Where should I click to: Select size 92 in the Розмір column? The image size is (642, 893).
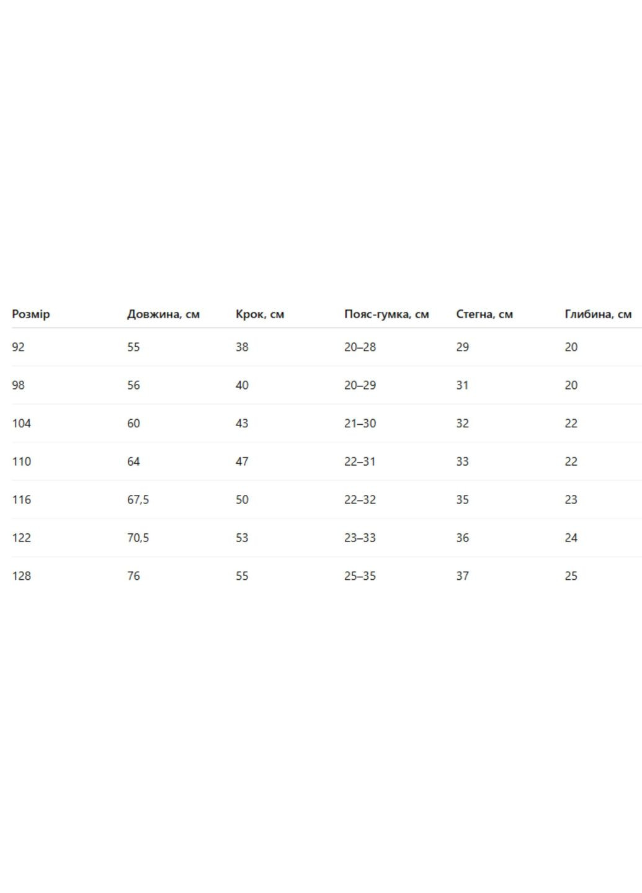coord(19,347)
